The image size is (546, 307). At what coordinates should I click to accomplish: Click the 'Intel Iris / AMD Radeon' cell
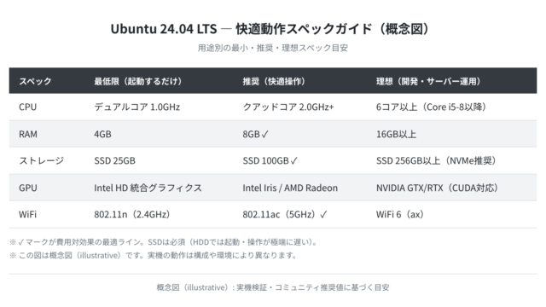click(290, 188)
